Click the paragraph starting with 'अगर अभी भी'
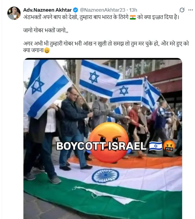The height and width of the screenshot is (219, 195). coord(106,47)
